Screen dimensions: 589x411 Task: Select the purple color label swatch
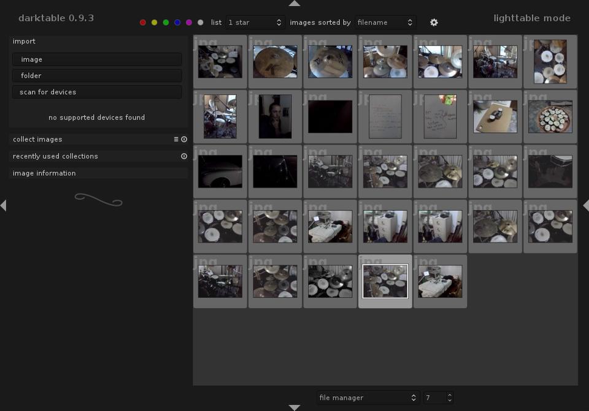189,23
